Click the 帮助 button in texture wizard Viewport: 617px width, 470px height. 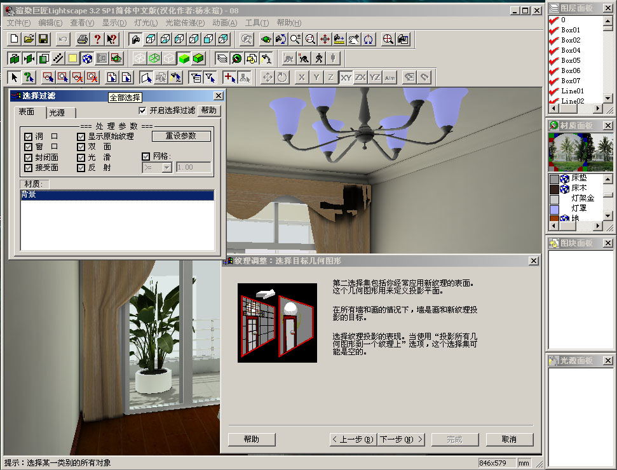252,440
